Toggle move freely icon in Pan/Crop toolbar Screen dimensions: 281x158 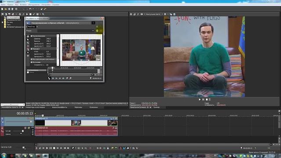(x=28, y=56)
